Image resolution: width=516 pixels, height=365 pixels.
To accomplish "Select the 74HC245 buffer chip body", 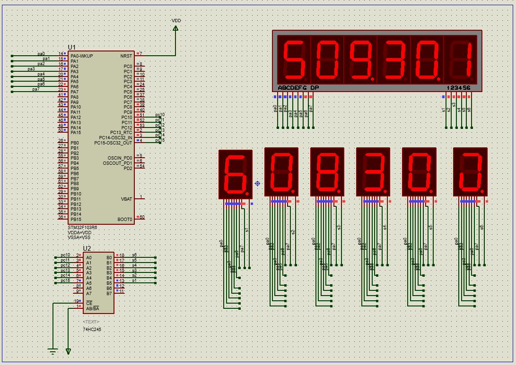I will (98, 283).
